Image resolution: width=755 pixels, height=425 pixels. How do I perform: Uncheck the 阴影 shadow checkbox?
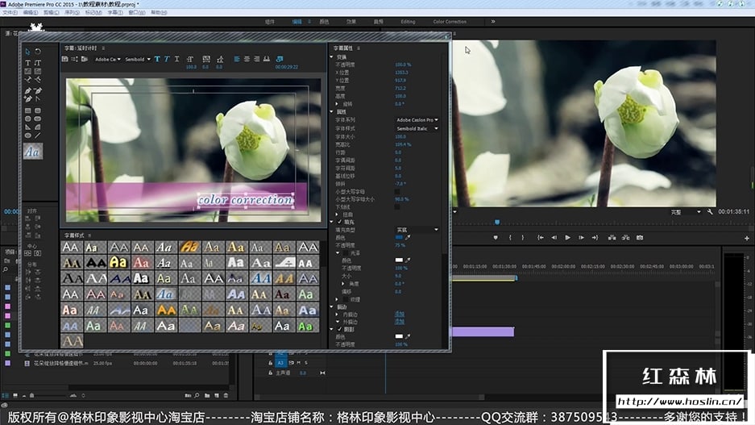(x=339, y=329)
